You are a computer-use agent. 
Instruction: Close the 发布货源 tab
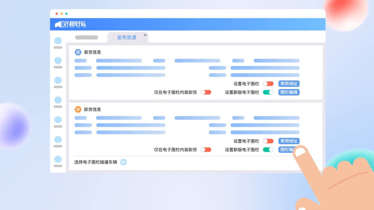[x=145, y=35]
